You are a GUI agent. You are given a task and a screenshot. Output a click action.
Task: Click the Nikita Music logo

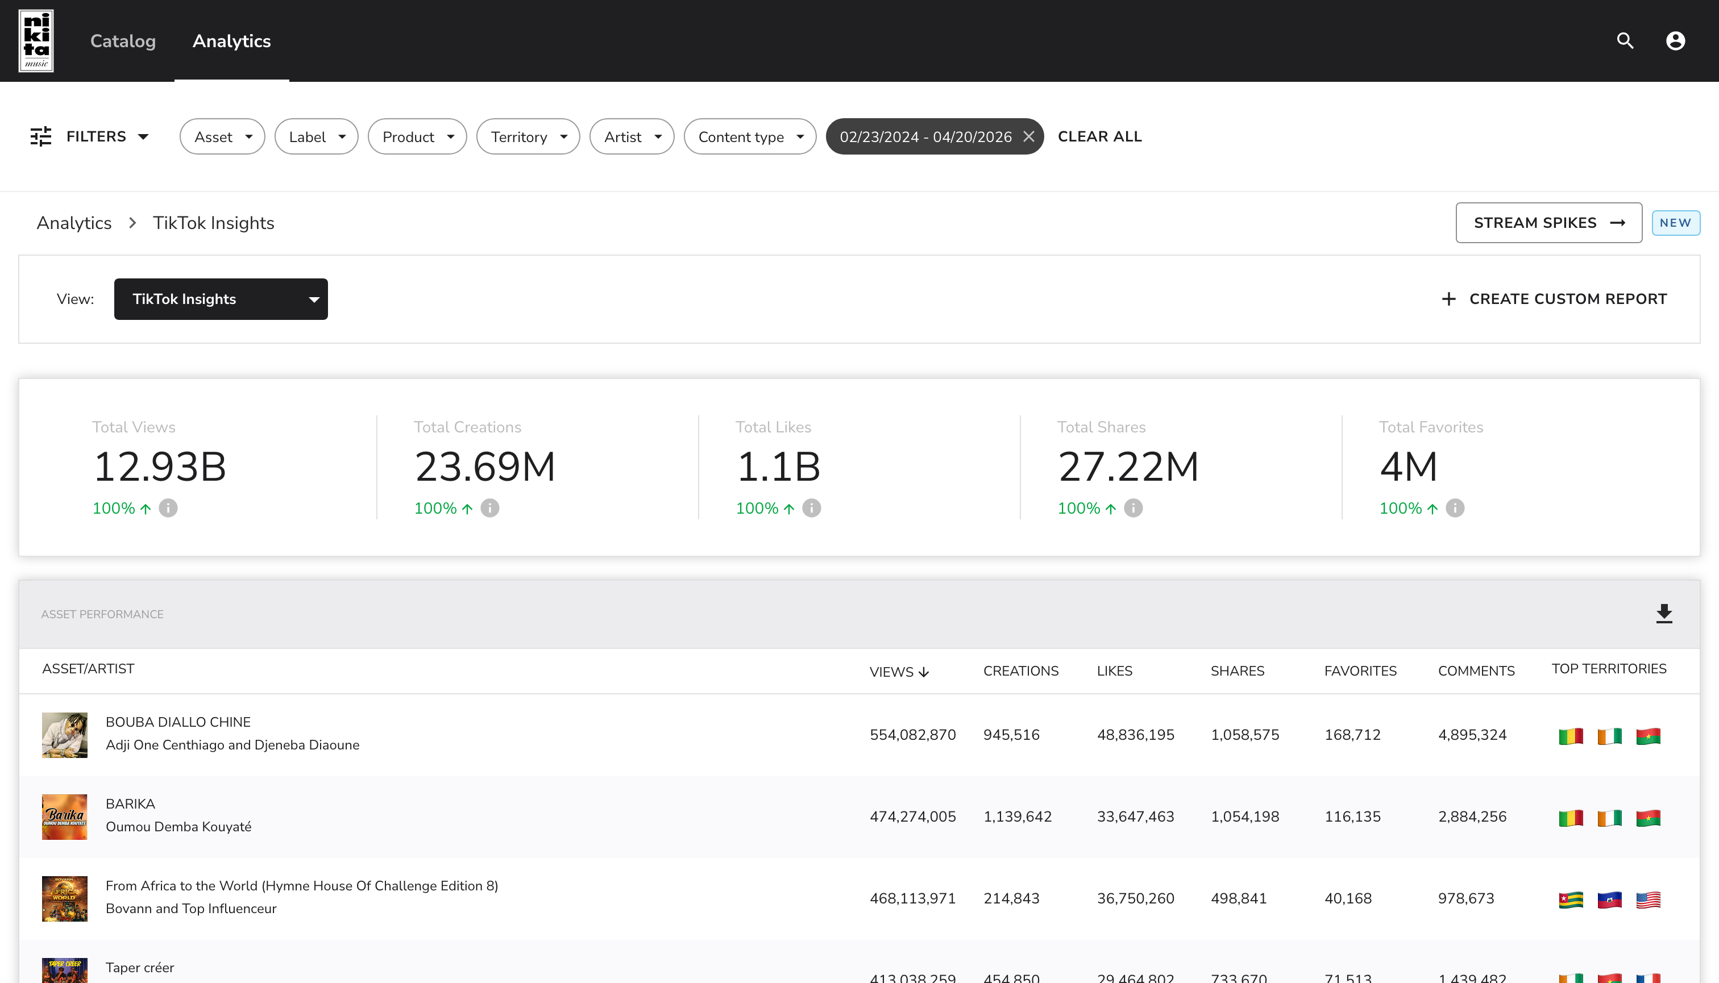pyautogui.click(x=36, y=40)
